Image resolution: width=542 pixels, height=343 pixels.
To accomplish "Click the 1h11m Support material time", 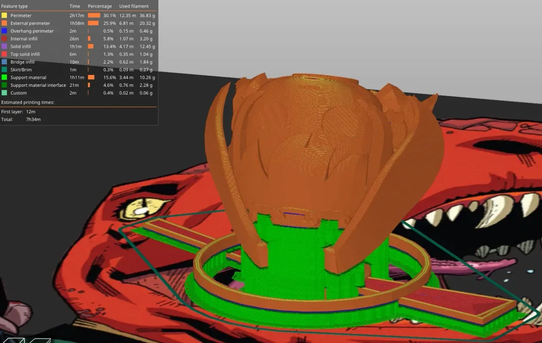I will click(76, 77).
